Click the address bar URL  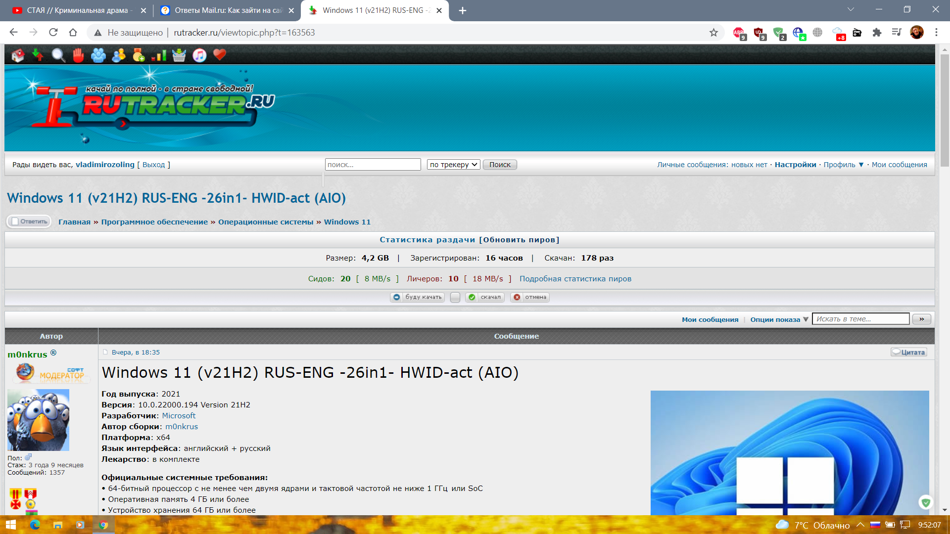pyautogui.click(x=244, y=33)
